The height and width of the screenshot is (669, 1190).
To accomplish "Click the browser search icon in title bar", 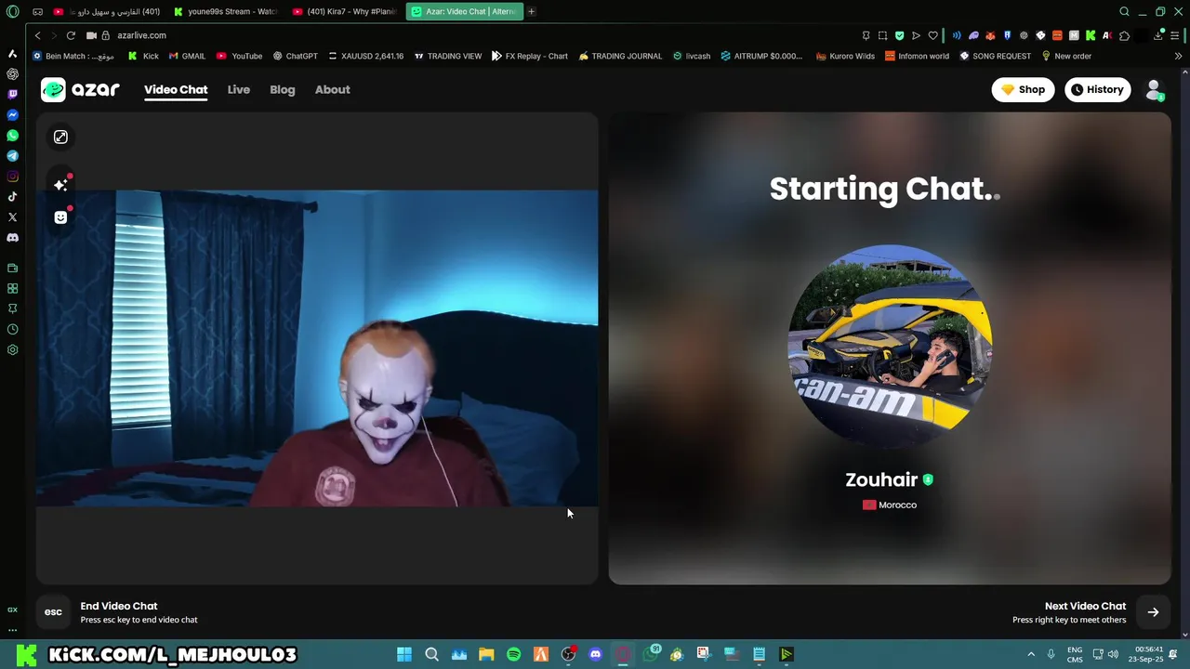I will point(1124,11).
